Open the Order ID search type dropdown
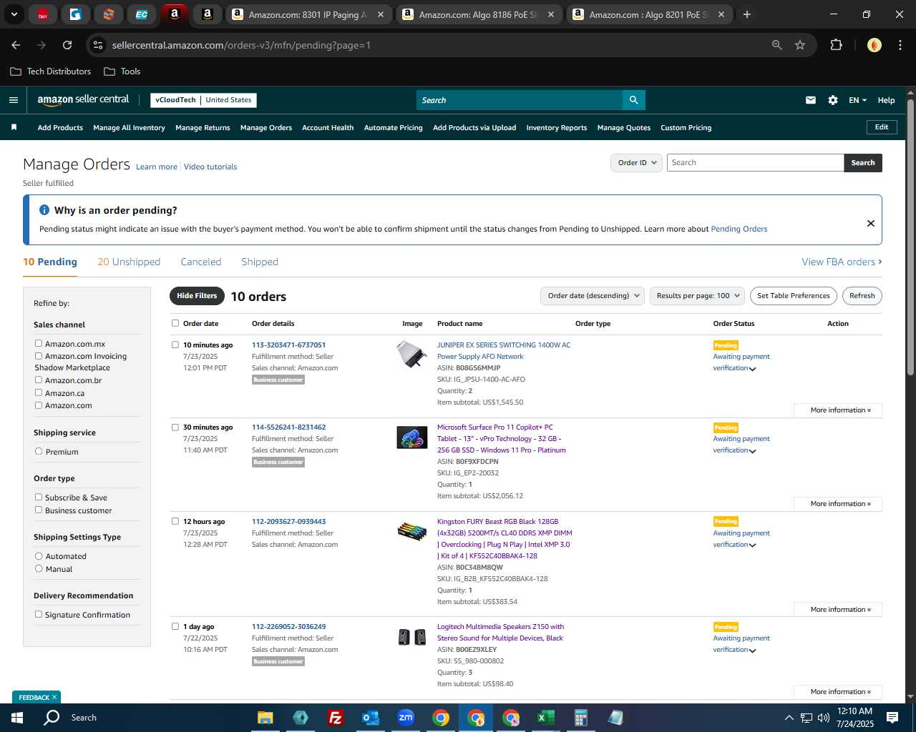The image size is (916, 732). (x=635, y=163)
